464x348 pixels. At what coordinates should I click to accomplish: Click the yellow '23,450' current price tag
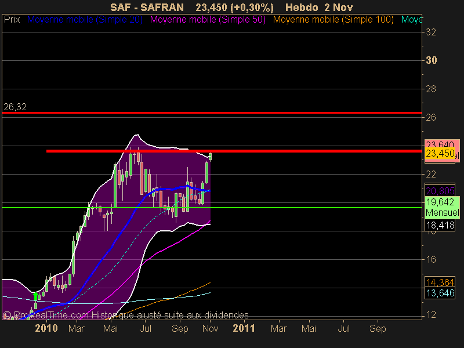tap(440, 153)
